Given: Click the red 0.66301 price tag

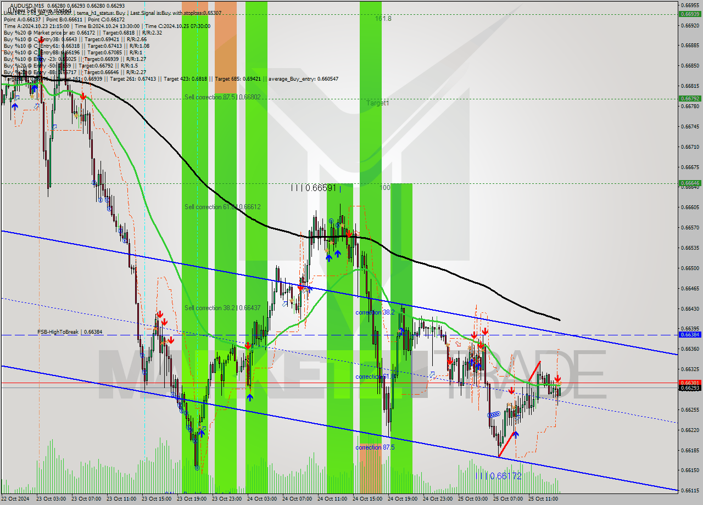Looking at the screenshot, I should [x=690, y=383].
